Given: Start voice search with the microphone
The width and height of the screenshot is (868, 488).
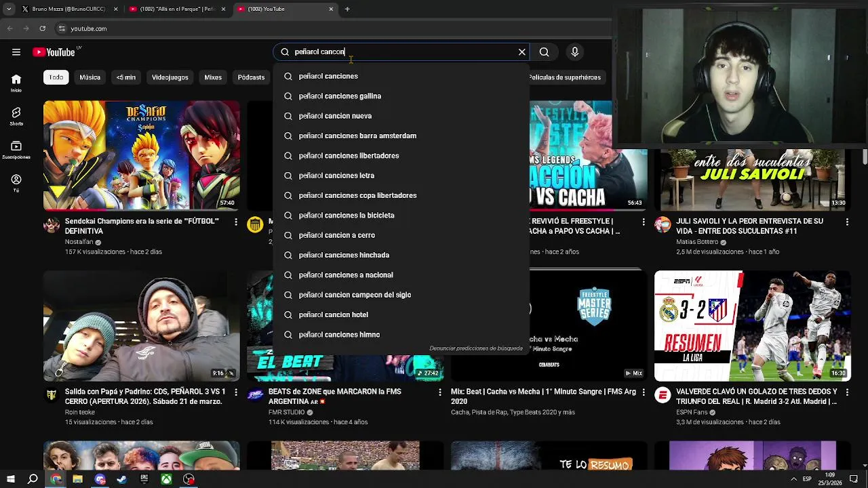Looking at the screenshot, I should point(575,52).
